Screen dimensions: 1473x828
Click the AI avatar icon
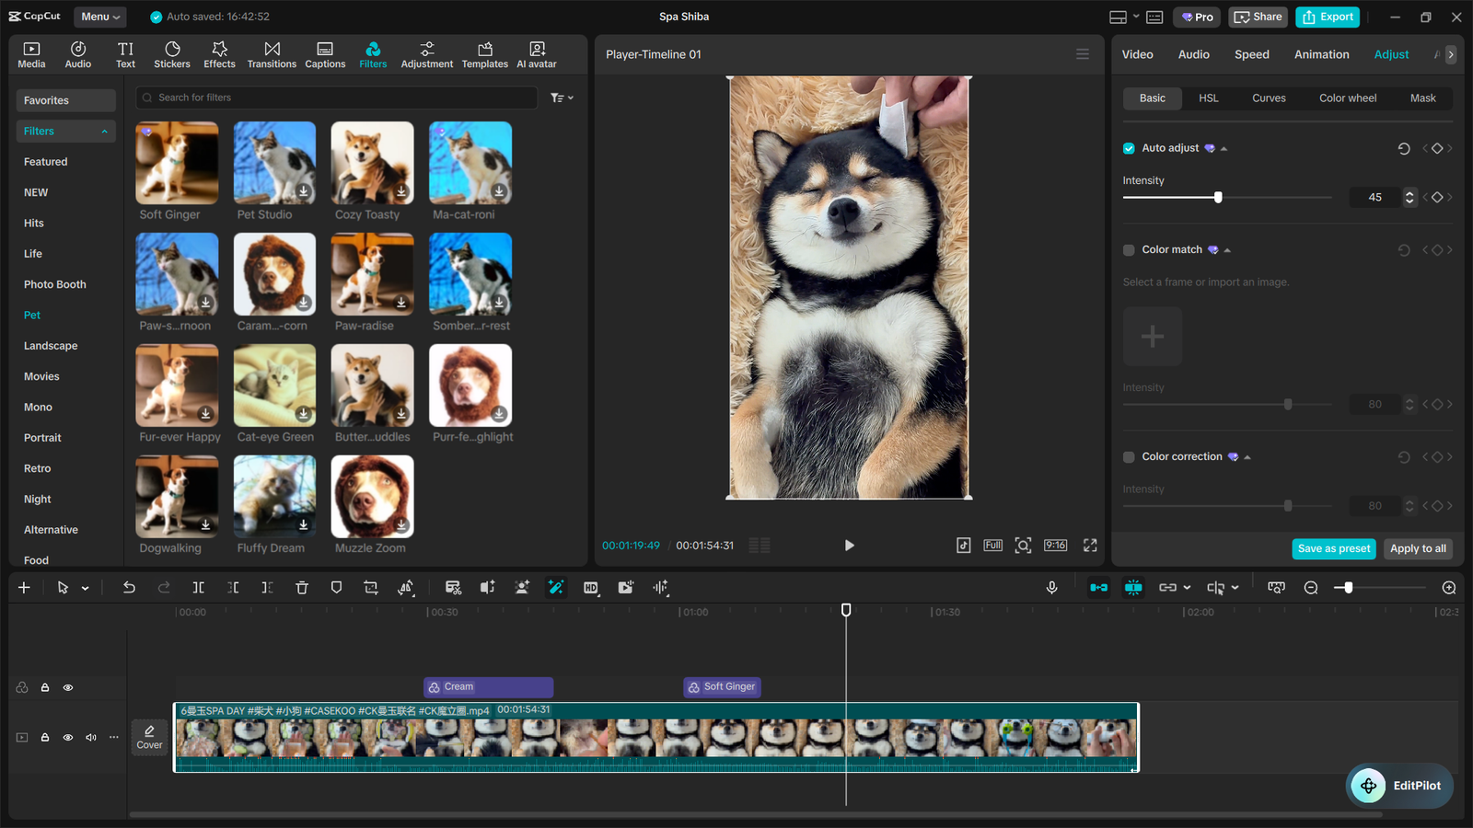(x=536, y=53)
